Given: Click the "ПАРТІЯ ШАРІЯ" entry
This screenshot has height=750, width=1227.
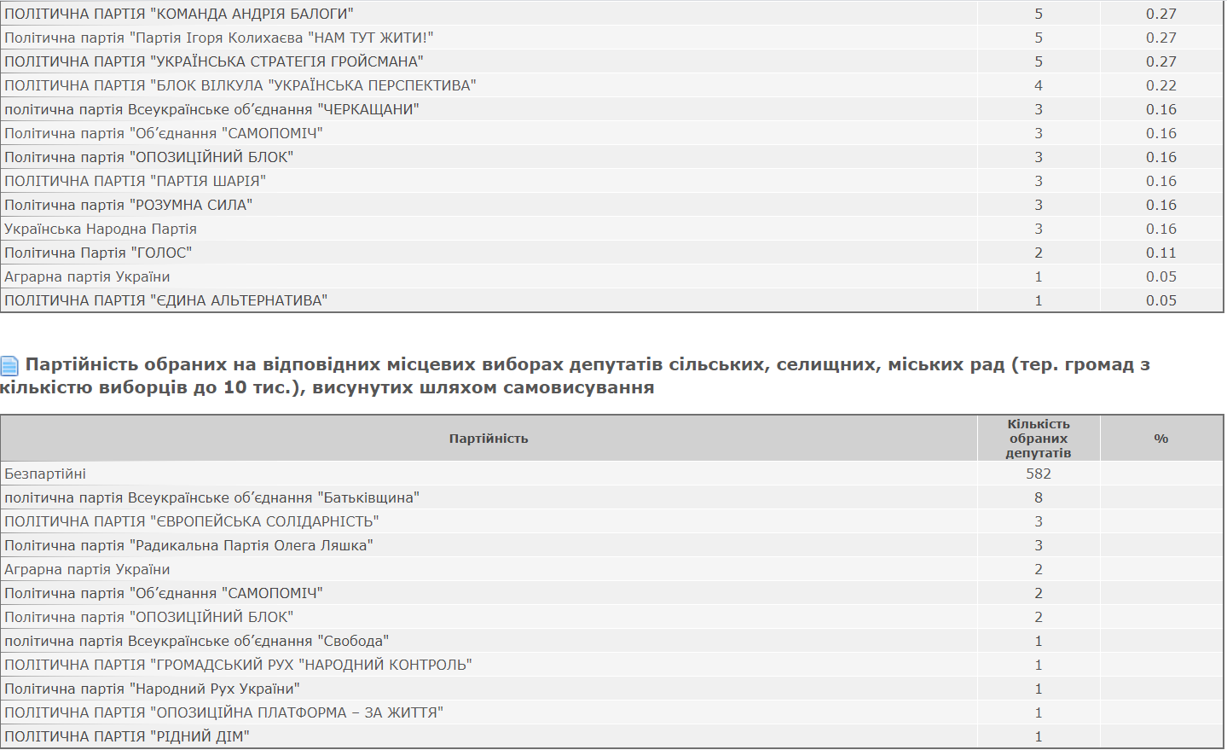Looking at the screenshot, I should click(135, 182).
